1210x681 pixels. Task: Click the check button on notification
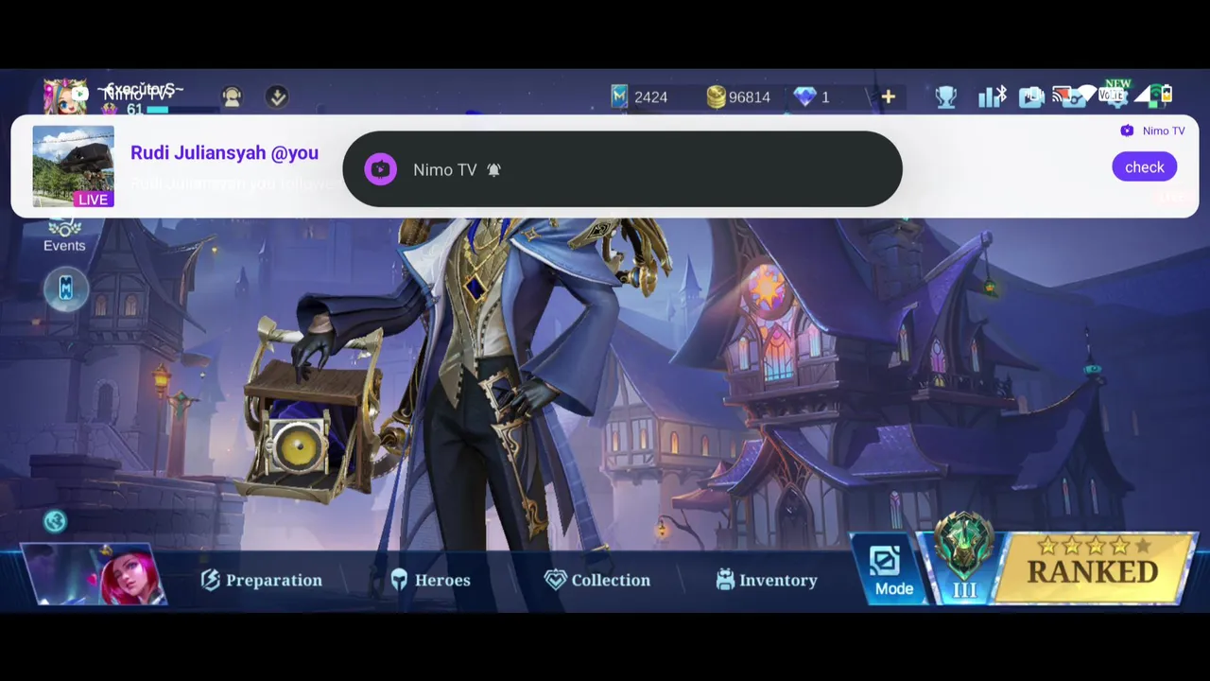point(1144,167)
